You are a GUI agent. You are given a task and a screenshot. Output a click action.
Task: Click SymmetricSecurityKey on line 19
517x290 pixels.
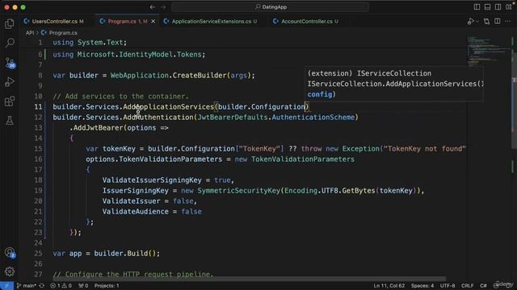pos(239,191)
